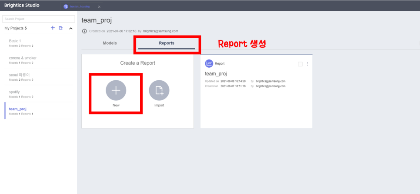
Task: Add a new project with plus icon
Action: (x=53, y=28)
